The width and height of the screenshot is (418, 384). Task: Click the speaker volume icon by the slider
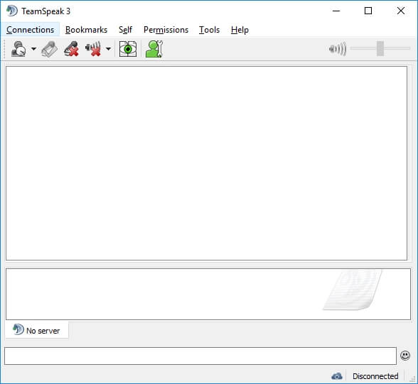click(338, 49)
